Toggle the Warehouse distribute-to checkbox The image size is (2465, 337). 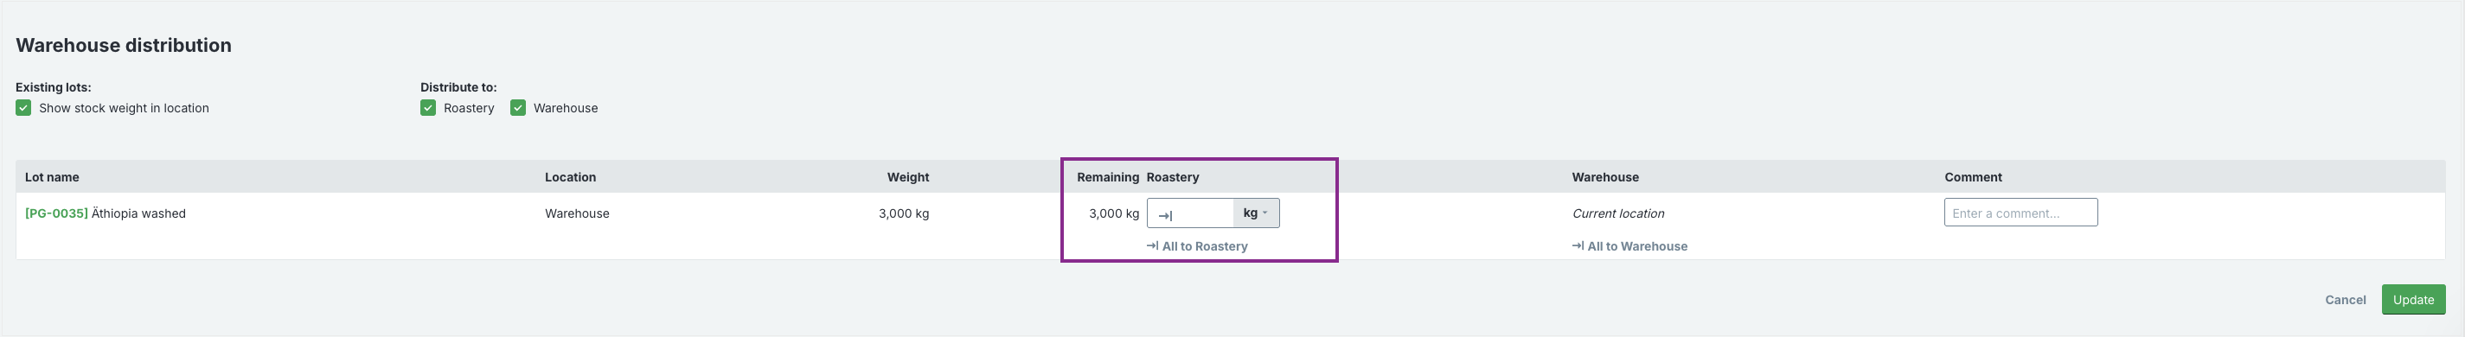click(x=518, y=108)
